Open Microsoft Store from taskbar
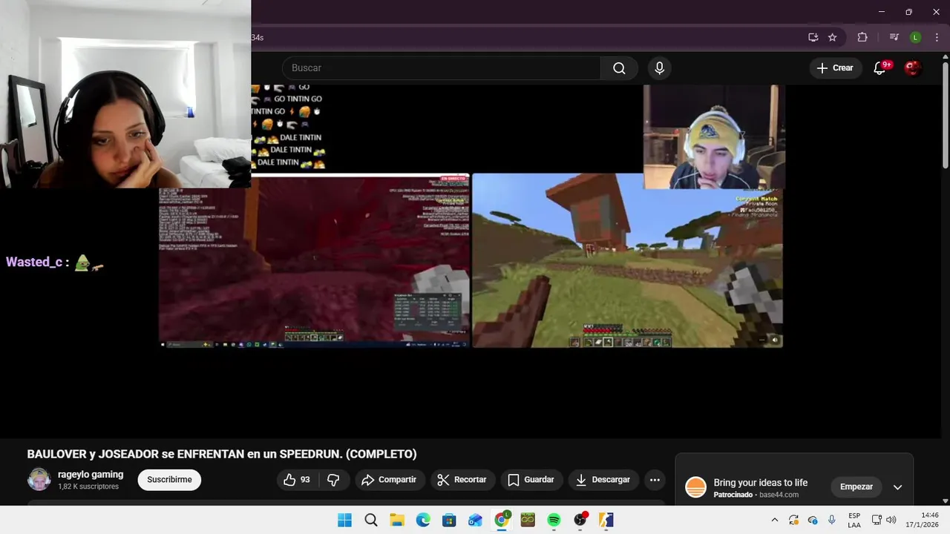The height and width of the screenshot is (534, 950). (449, 520)
